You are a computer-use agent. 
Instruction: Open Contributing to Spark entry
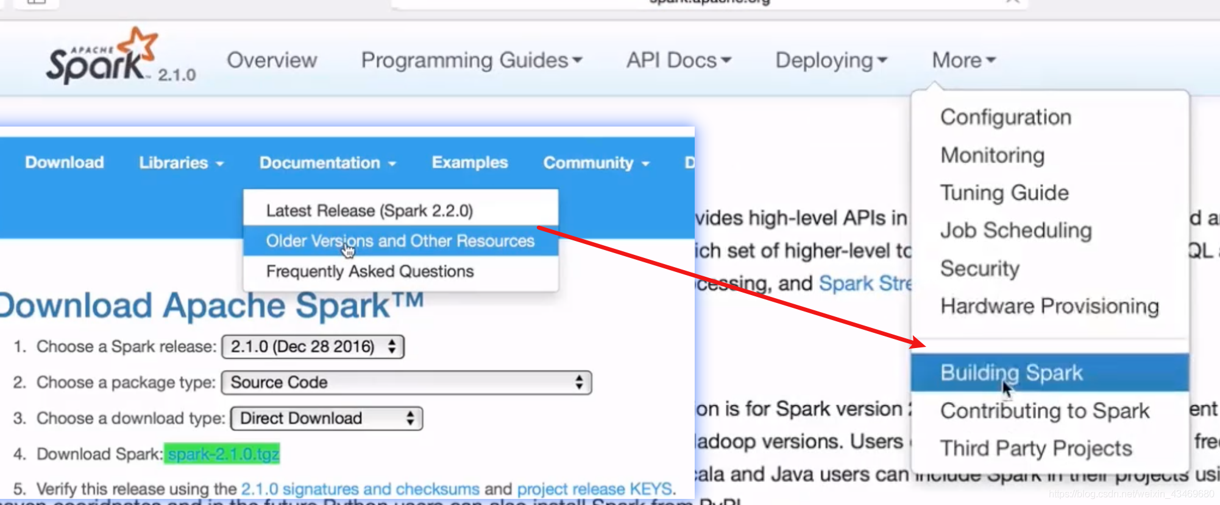point(1045,411)
